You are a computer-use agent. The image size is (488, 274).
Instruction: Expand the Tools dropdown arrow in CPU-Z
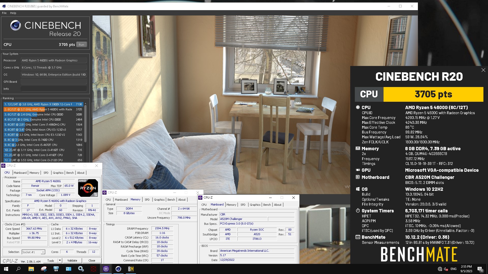coord(60,261)
